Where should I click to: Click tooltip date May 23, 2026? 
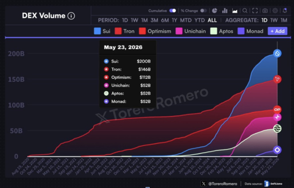point(123,47)
